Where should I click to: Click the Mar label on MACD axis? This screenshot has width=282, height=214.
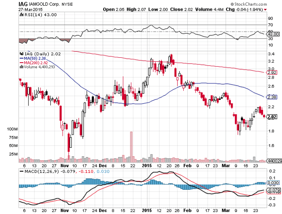pyautogui.click(x=226, y=210)
